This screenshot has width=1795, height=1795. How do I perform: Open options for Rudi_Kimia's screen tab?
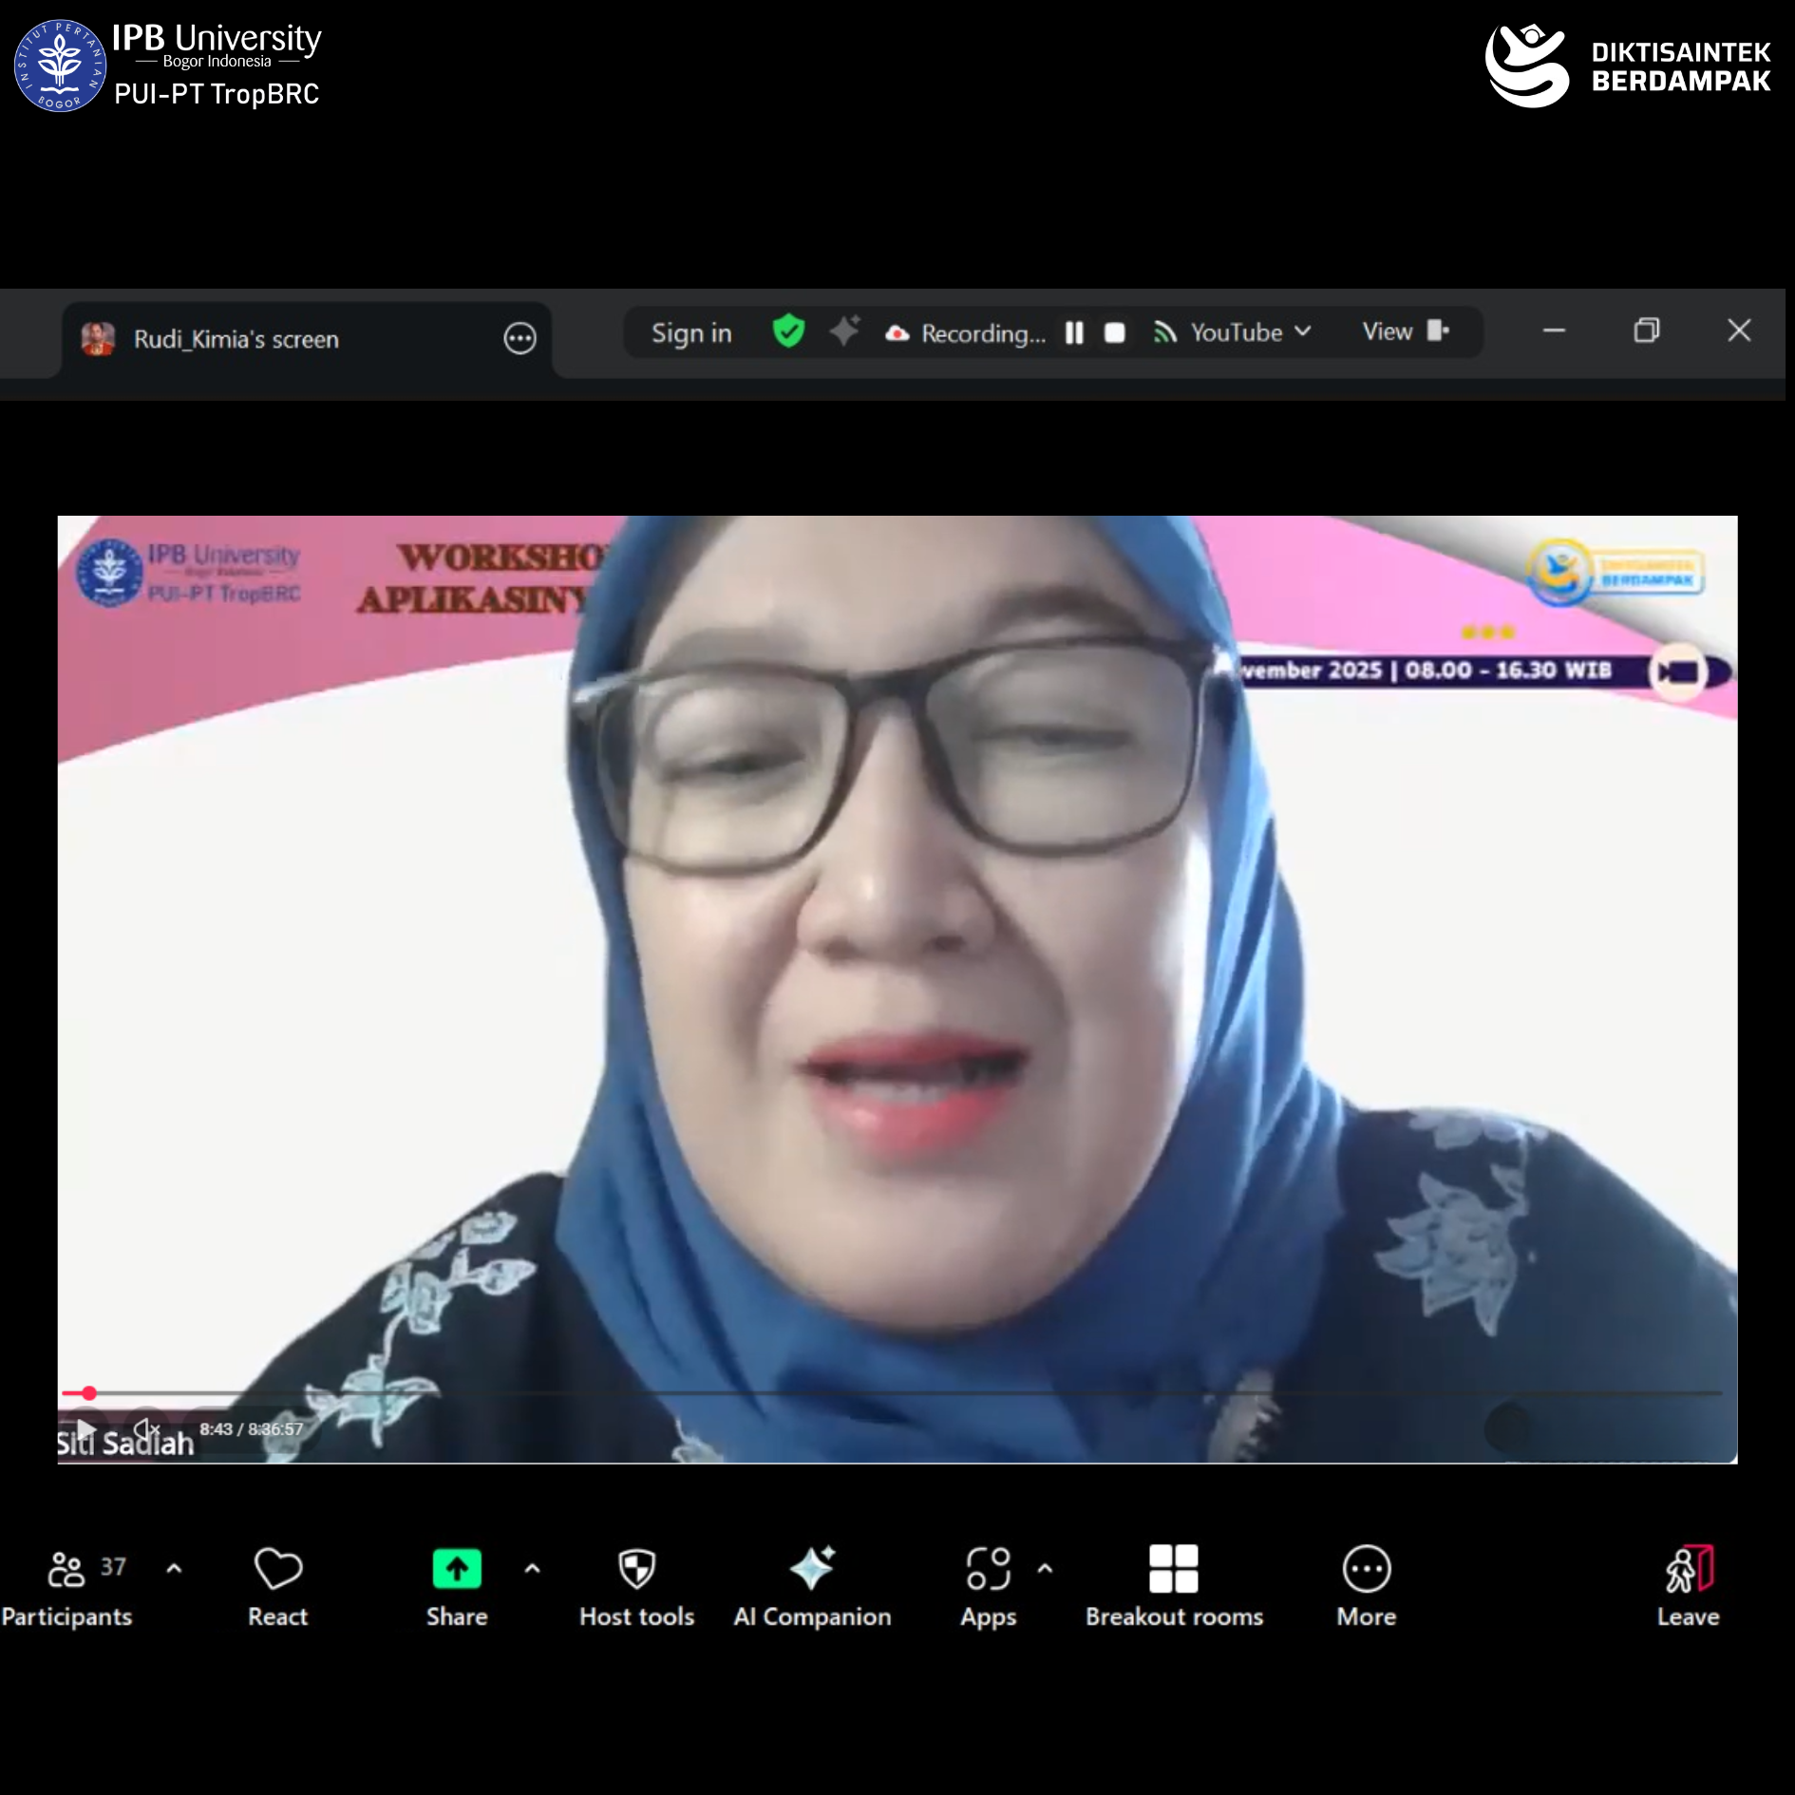[x=520, y=338]
